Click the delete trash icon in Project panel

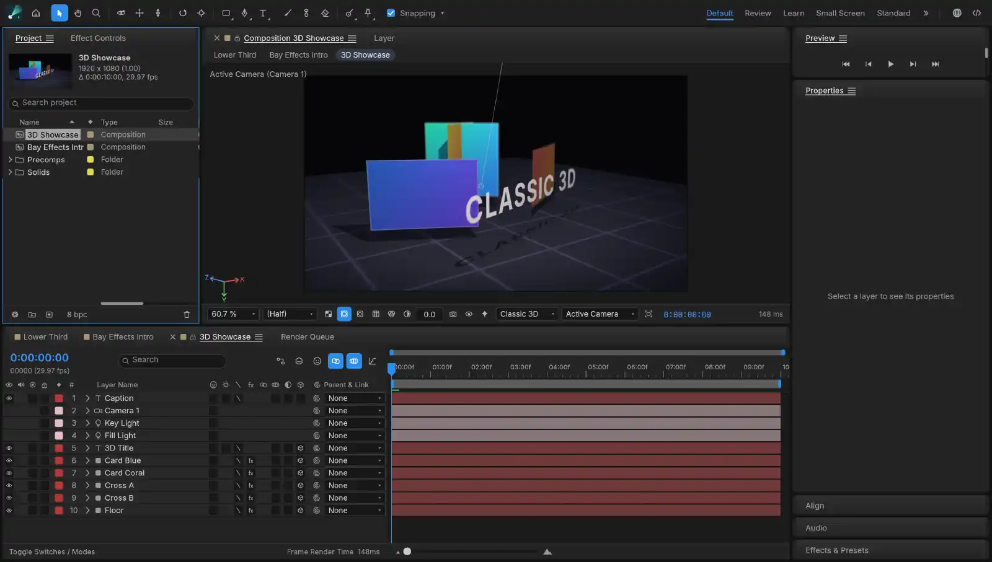(187, 315)
